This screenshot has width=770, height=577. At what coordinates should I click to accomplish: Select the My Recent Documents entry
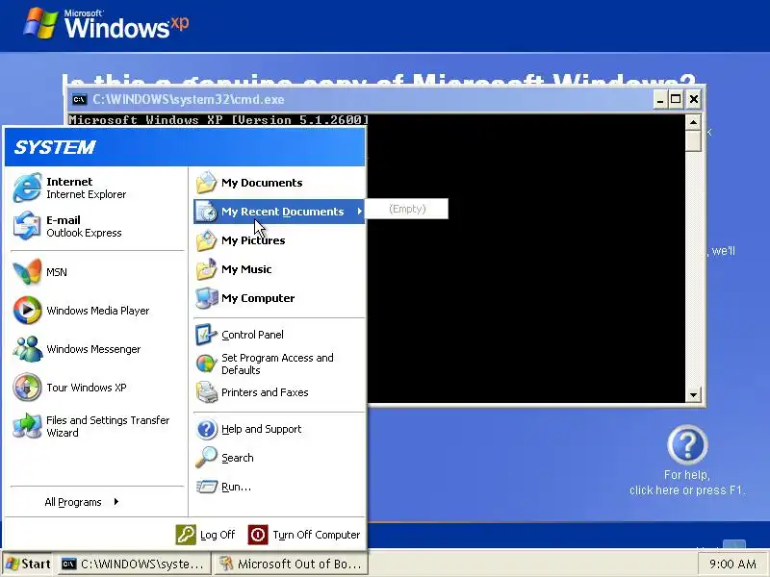279,212
